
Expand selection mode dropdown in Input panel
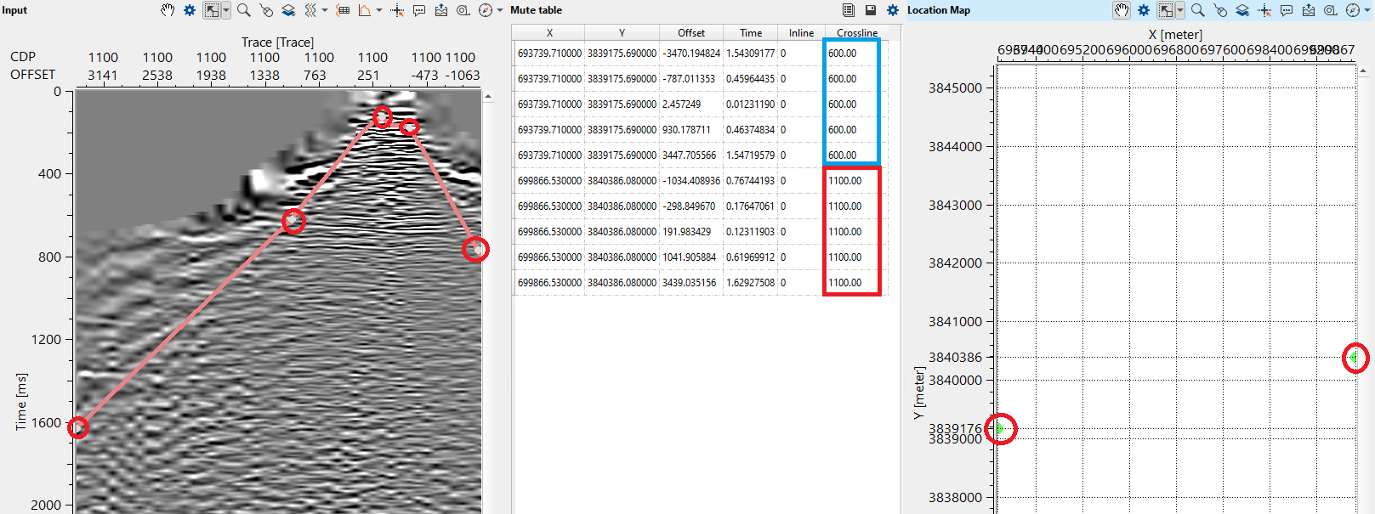click(225, 10)
